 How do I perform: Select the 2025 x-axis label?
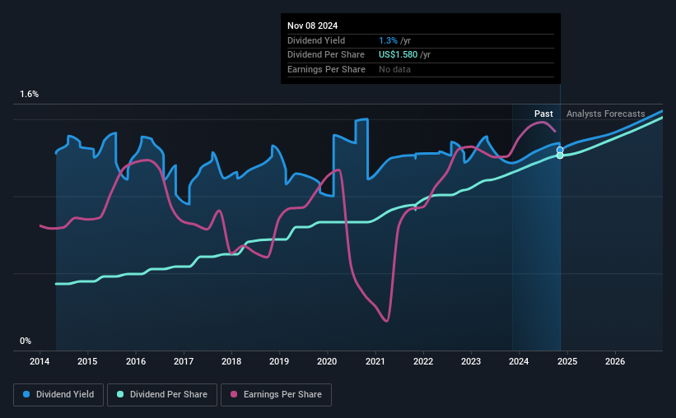(x=567, y=361)
